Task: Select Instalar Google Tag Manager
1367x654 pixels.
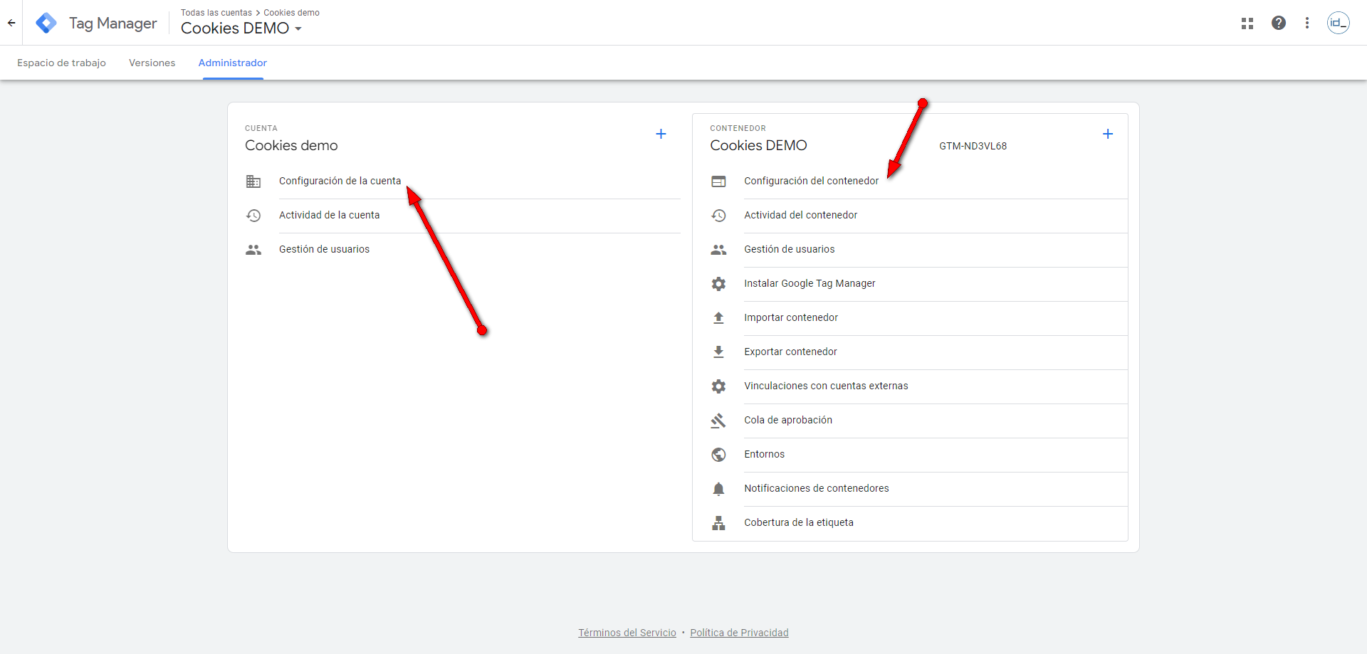Action: pyautogui.click(x=810, y=283)
